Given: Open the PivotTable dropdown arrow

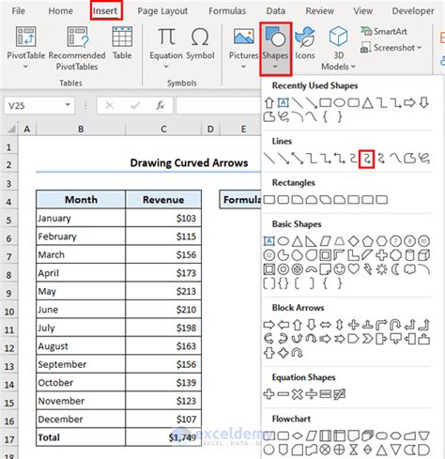Looking at the screenshot, I should 25,67.
